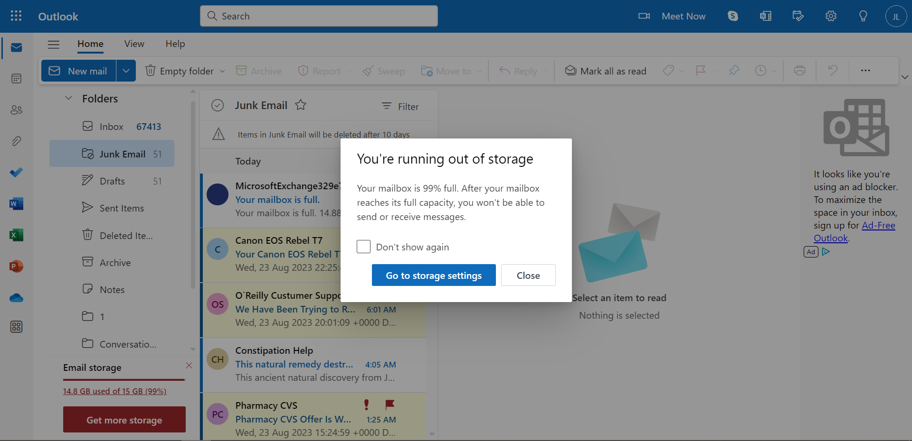Screen dimensions: 912x441
Task: Open People contacts icon
Action: coord(17,110)
